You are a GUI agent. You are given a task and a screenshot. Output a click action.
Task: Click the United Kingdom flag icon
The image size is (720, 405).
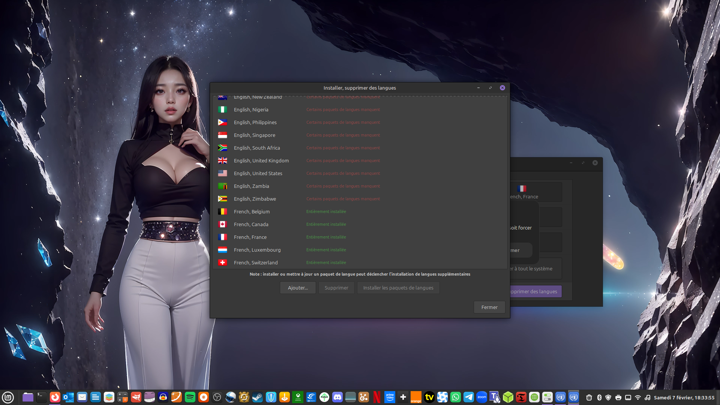pyautogui.click(x=222, y=160)
